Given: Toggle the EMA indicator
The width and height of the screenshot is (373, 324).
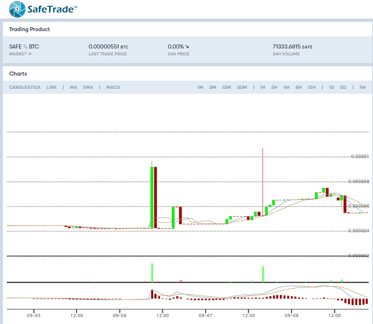Looking at the screenshot, I should [x=88, y=88].
